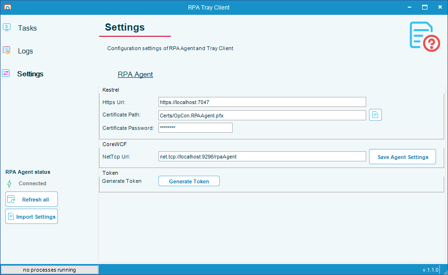Viewport: 448px width, 275px height.
Task: Browse for certificate file icon
Action: (x=375, y=115)
